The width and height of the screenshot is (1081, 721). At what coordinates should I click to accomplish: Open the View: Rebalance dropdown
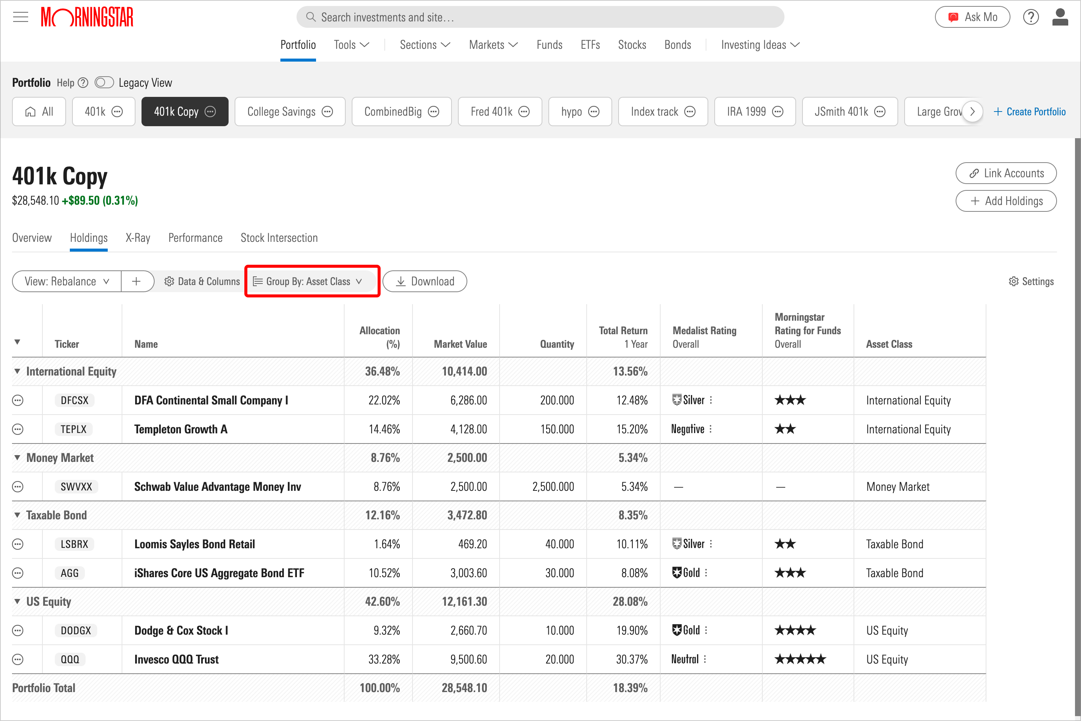(x=67, y=281)
